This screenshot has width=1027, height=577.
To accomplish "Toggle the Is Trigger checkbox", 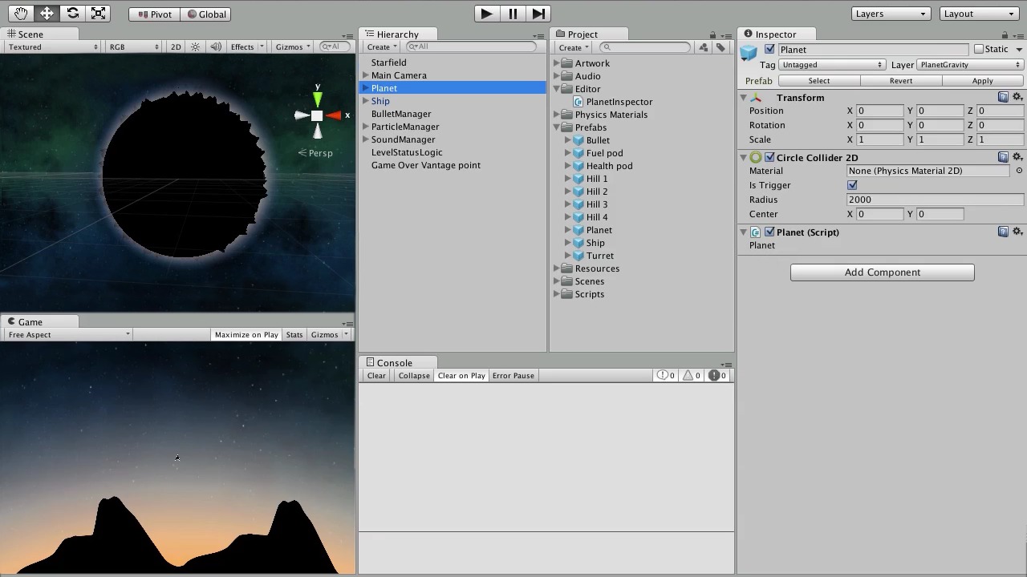I will point(852,185).
